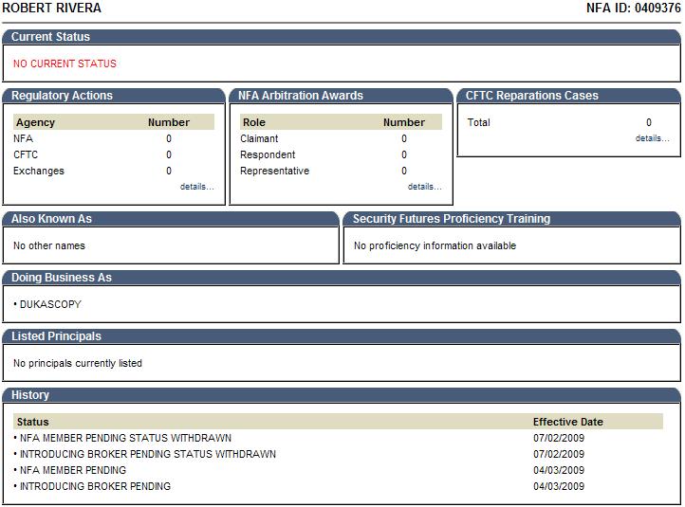This screenshot has height=507, width=685.
Task: Click the NFA Arbitration Awards header
Action: [300, 96]
